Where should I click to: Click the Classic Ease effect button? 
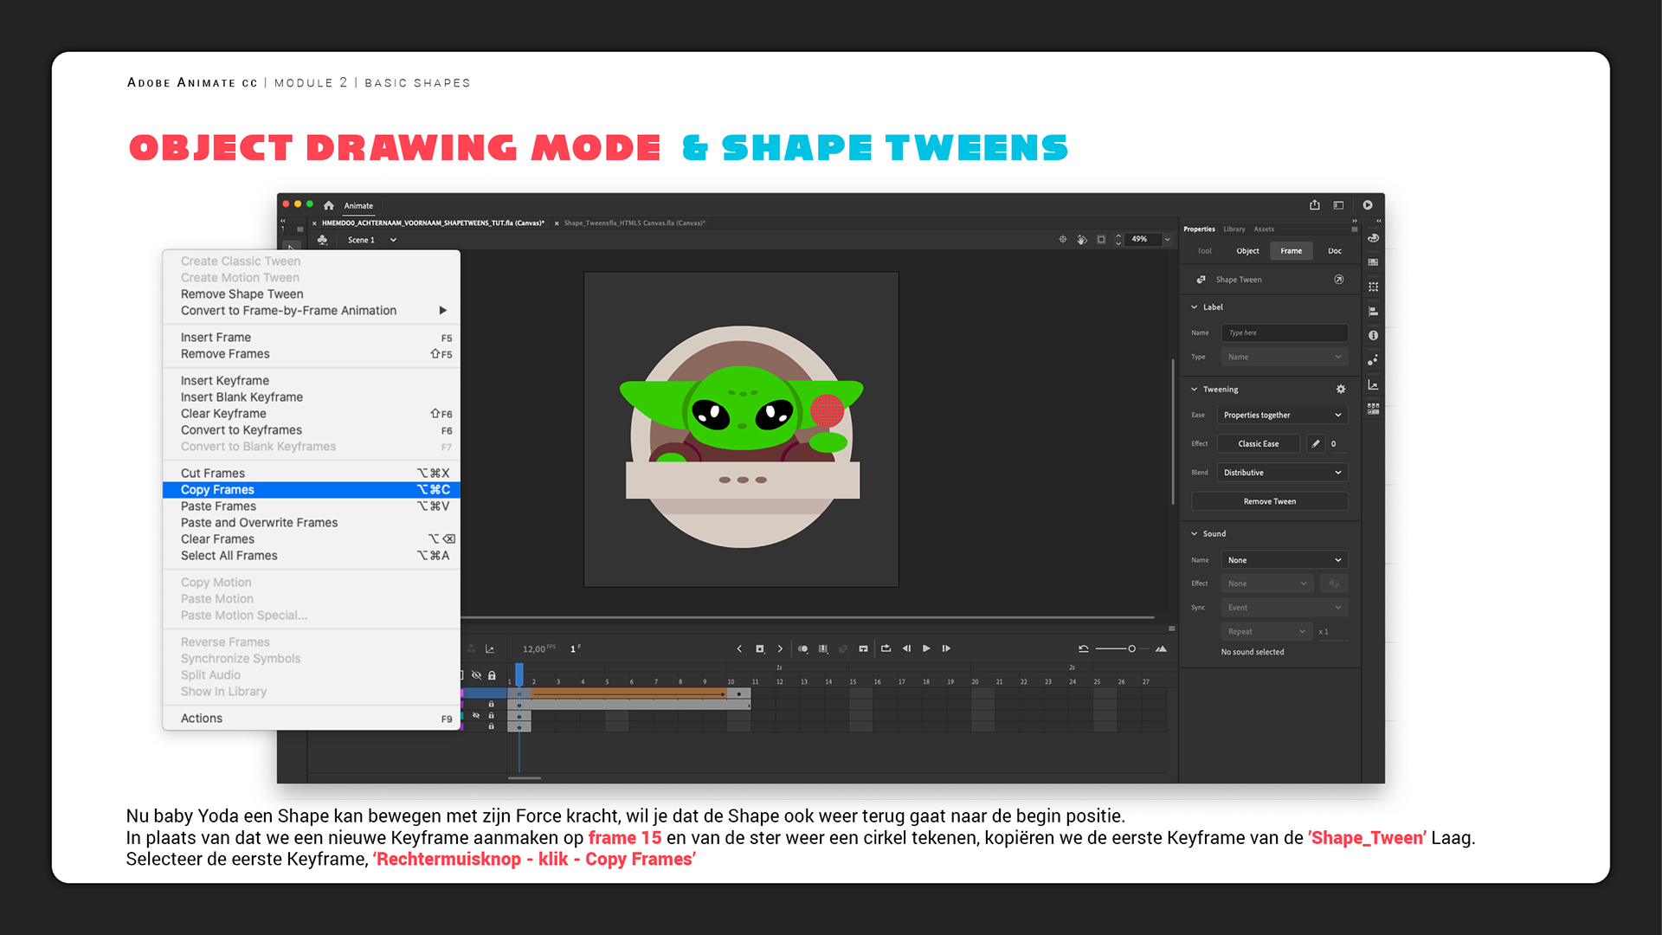click(1258, 444)
